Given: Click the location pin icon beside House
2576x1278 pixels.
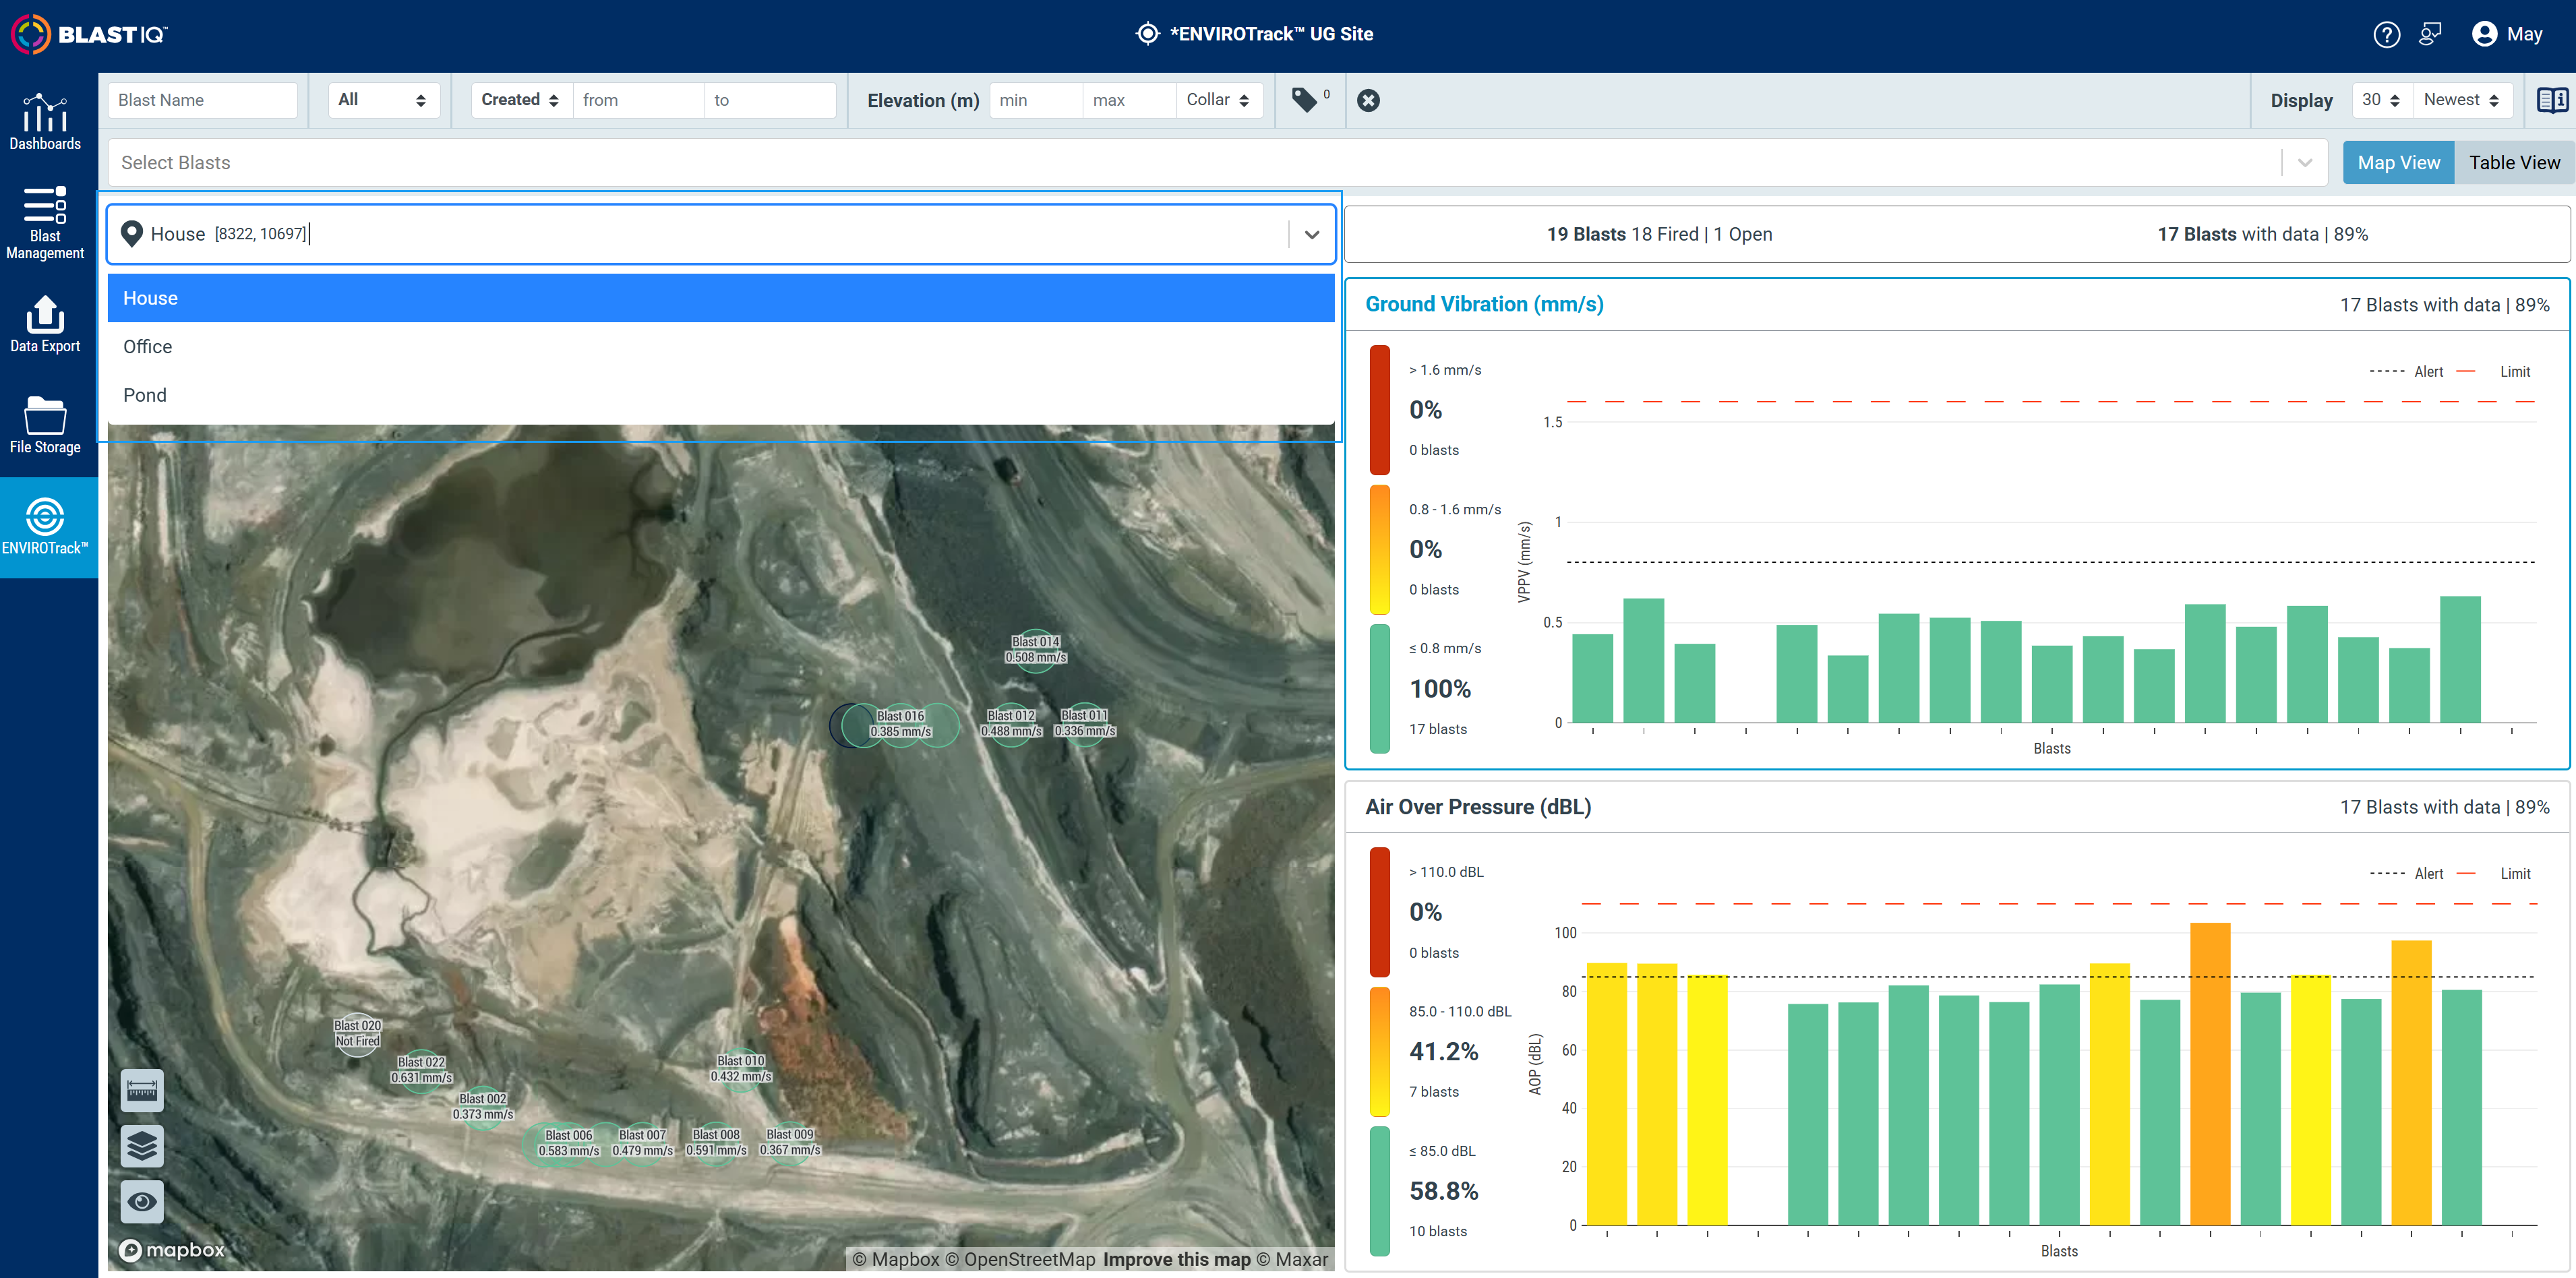Looking at the screenshot, I should [131, 233].
